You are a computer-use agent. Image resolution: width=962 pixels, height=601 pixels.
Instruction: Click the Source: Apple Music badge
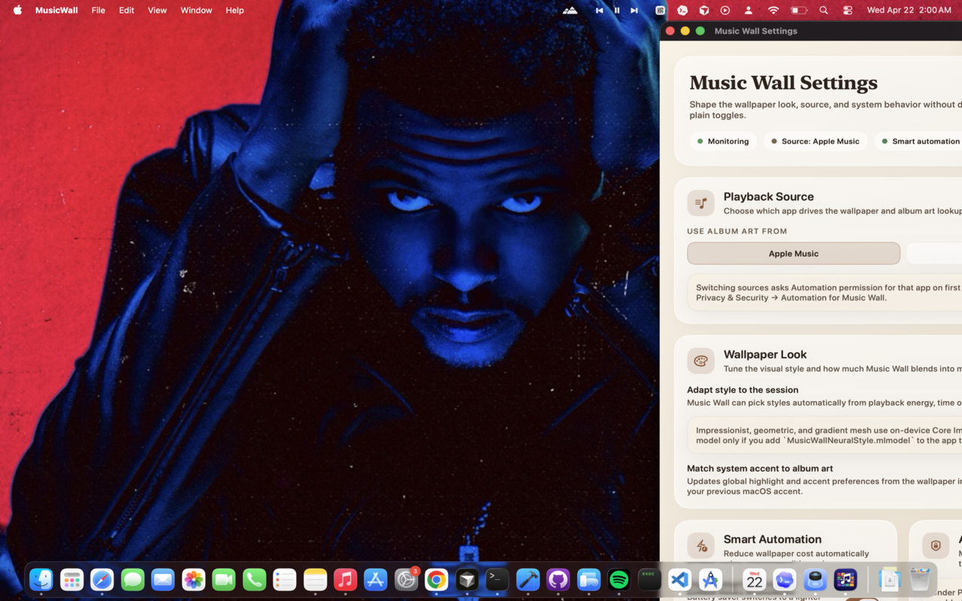pos(815,140)
